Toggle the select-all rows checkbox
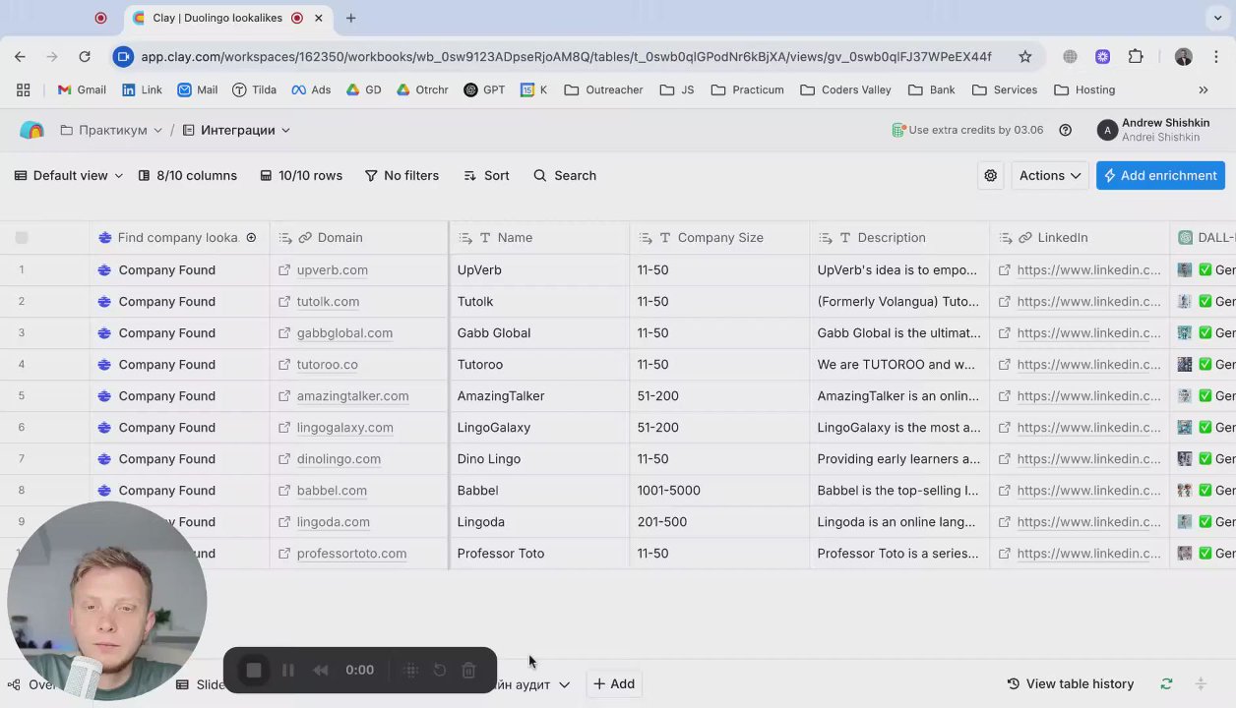1236x708 pixels. pyautogui.click(x=22, y=237)
